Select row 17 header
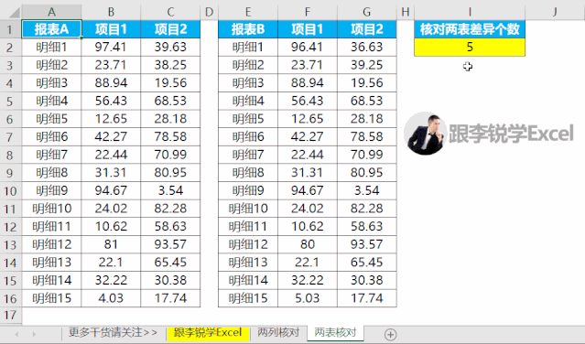This screenshot has height=344, width=585. (10, 316)
